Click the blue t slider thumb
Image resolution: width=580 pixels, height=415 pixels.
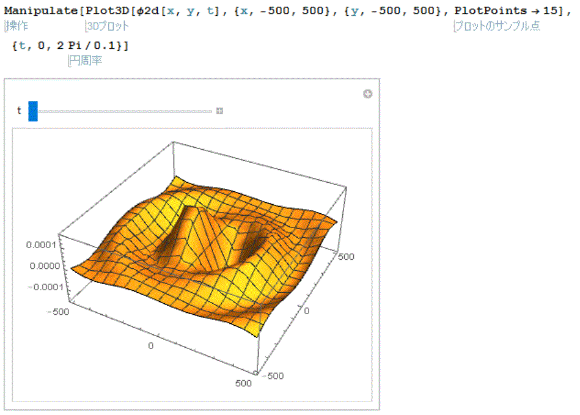(x=33, y=111)
